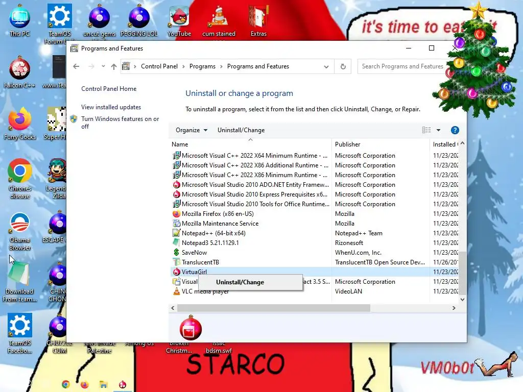This screenshot has height=392, width=523.
Task: Click Uninstall/Change in the toolbar
Action: (241, 130)
